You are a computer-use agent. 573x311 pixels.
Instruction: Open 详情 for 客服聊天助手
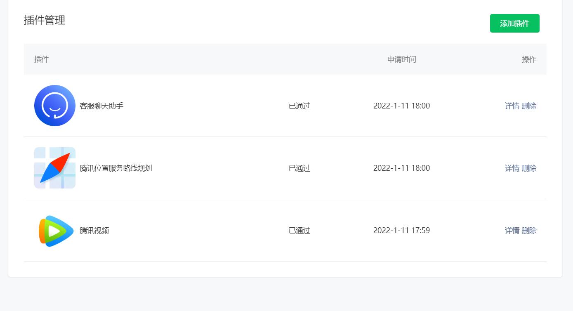(x=512, y=106)
